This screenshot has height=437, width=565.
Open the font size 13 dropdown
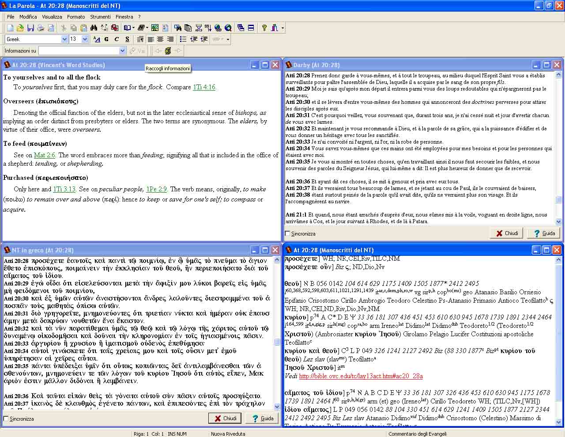point(85,39)
